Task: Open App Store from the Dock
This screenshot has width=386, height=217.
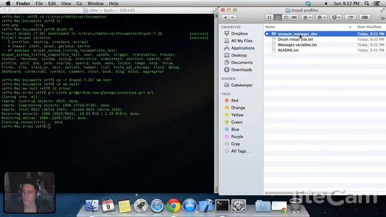Action: coord(189,206)
